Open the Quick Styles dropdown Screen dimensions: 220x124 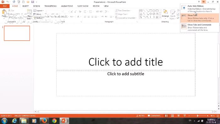pyautogui.click(x=173, y=14)
